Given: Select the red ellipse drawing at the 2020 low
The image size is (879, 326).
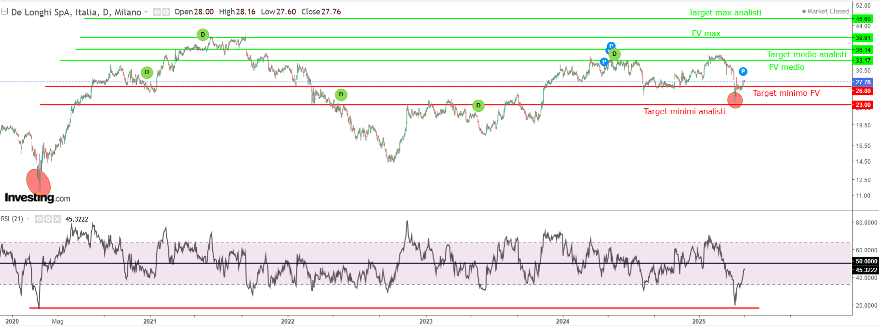Looking at the screenshot, I should [39, 182].
